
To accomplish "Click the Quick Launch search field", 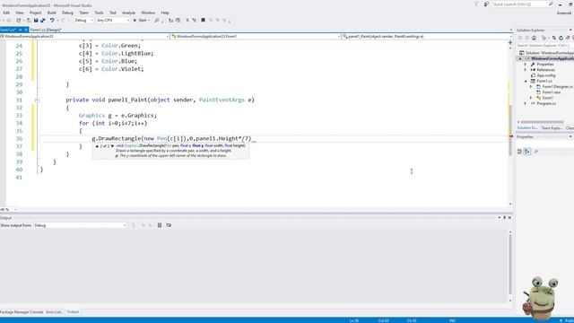I will [x=520, y=4].
